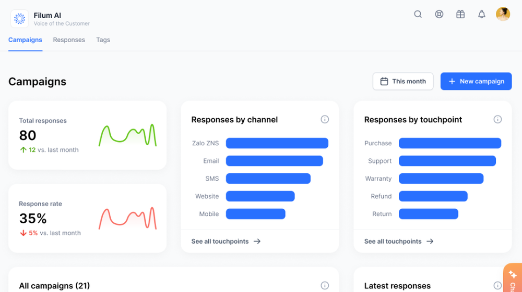Click the New campaign button
The height and width of the screenshot is (292, 522).
pos(476,81)
